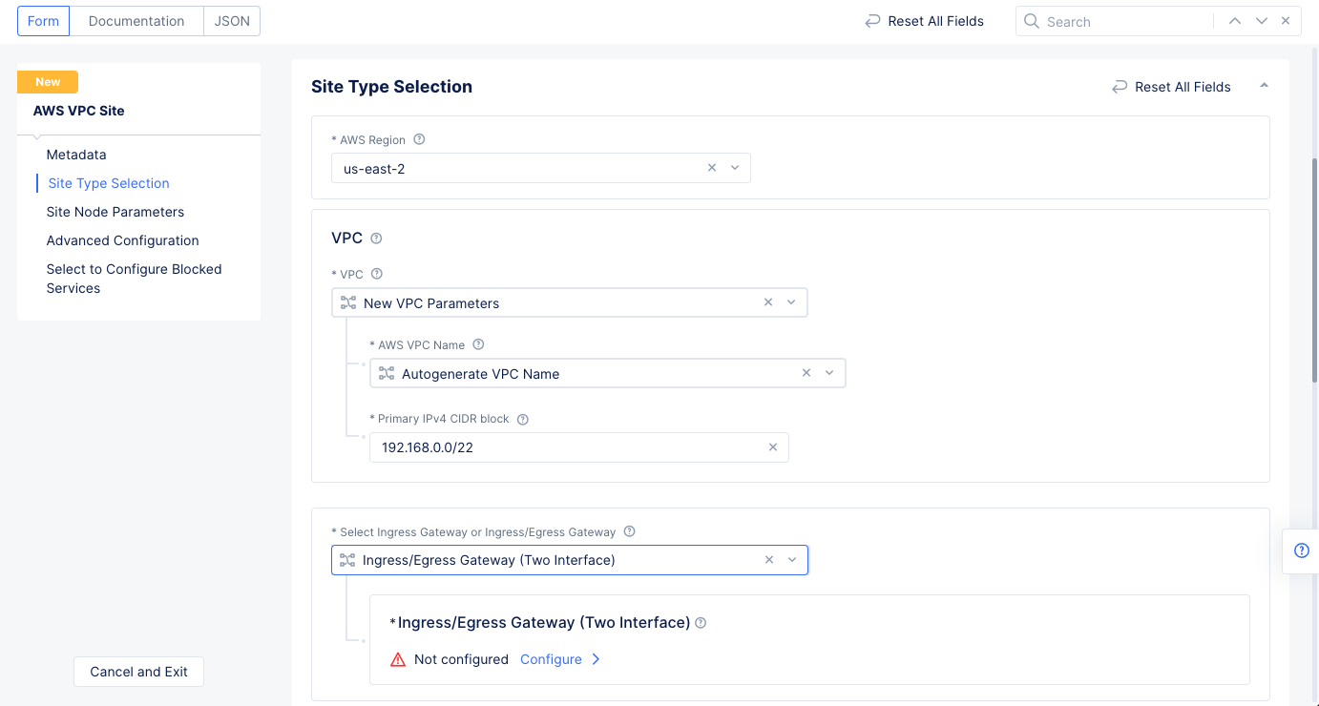Image resolution: width=1319 pixels, height=706 pixels.
Task: Open the VPC selection dropdown
Action: tap(791, 301)
